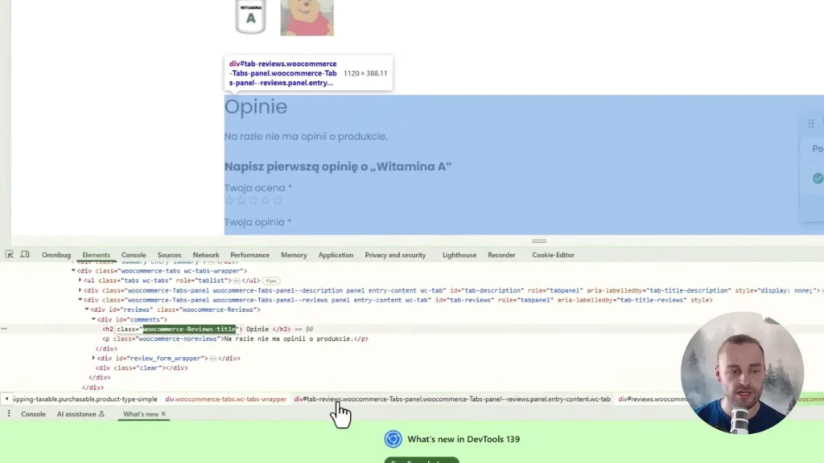
Task: Select div.woocommerce-tabs.wc-tabs-wrapper breadcrumb
Action: pos(225,399)
